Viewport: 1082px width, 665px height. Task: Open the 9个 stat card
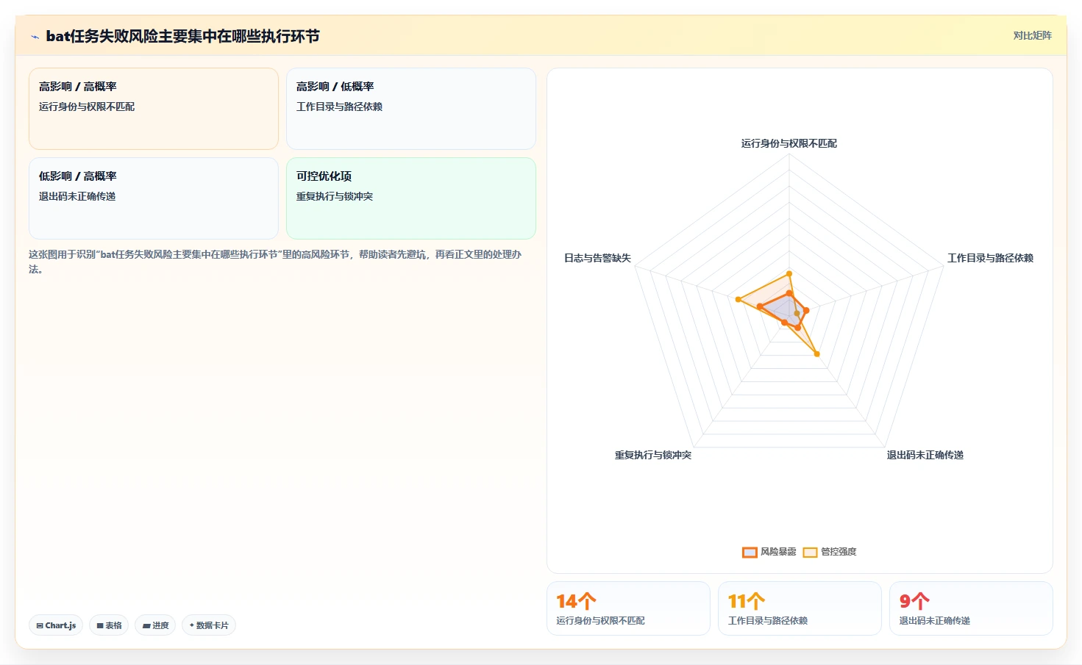coord(971,608)
